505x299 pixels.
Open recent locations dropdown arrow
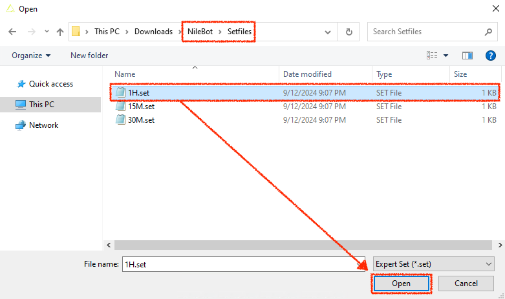(x=47, y=32)
